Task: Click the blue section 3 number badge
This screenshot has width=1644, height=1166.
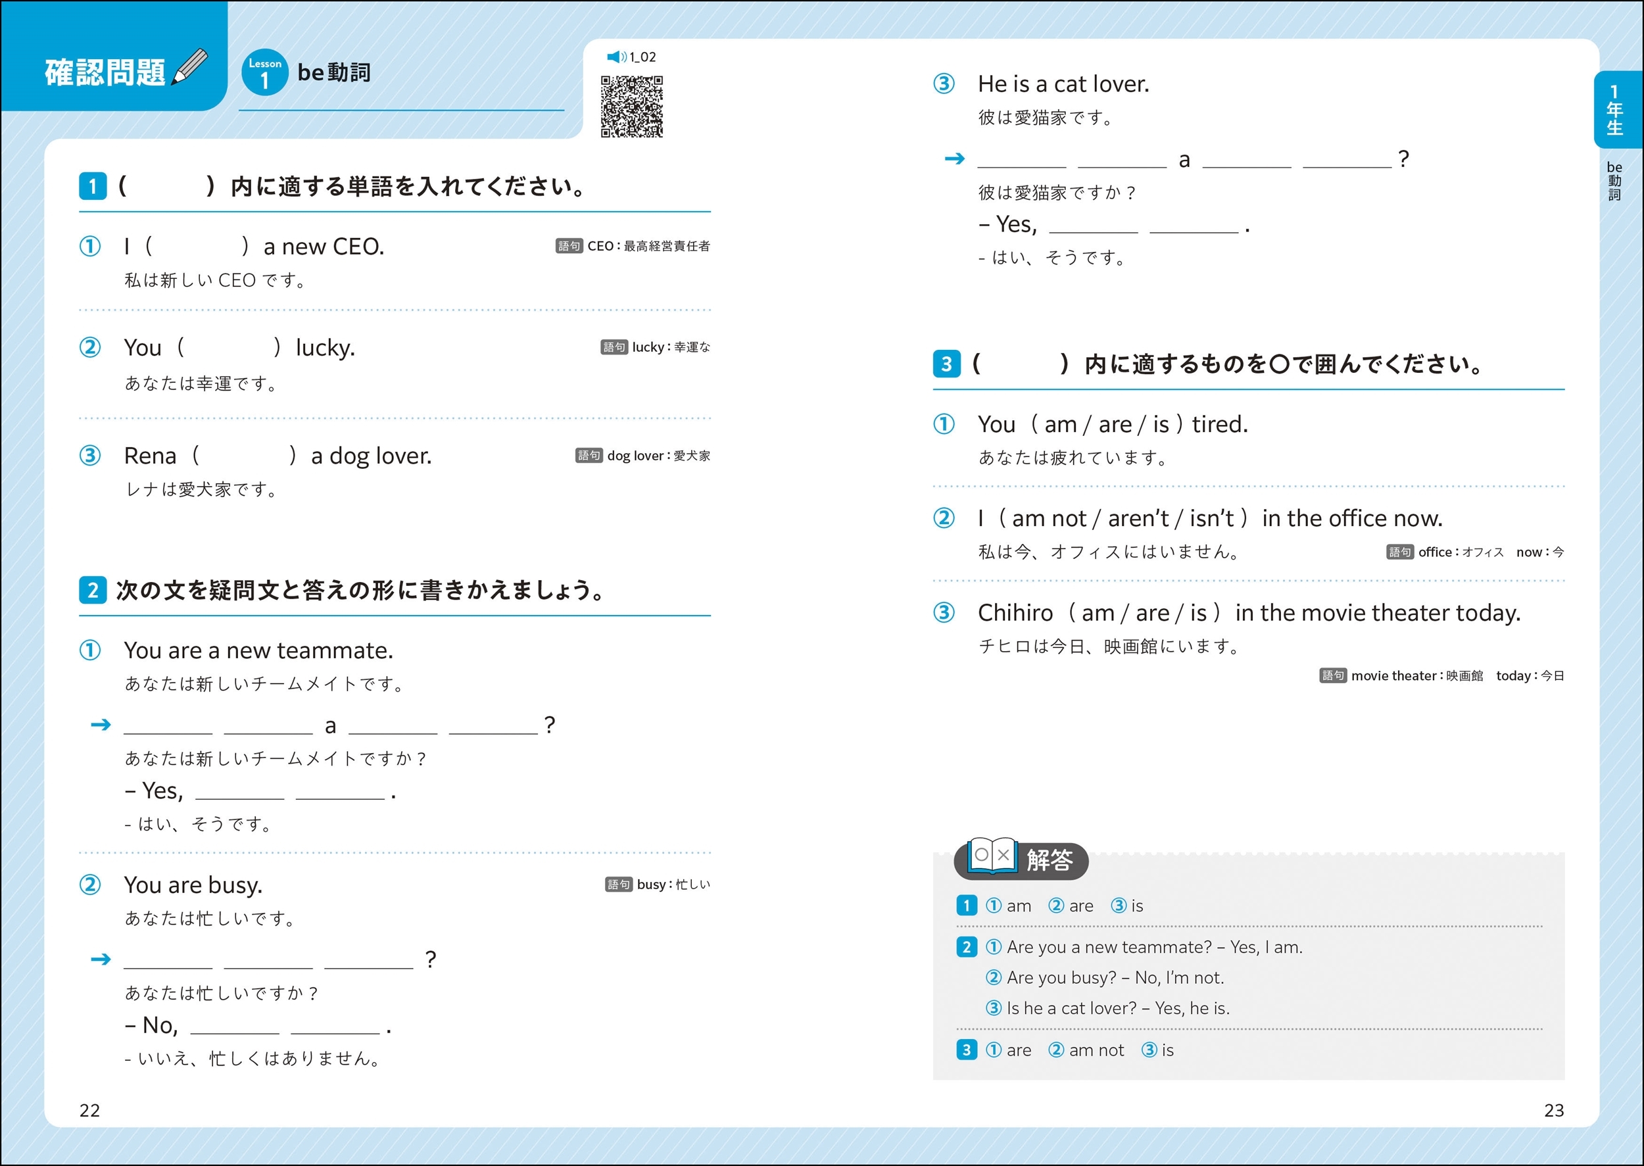Action: [946, 364]
